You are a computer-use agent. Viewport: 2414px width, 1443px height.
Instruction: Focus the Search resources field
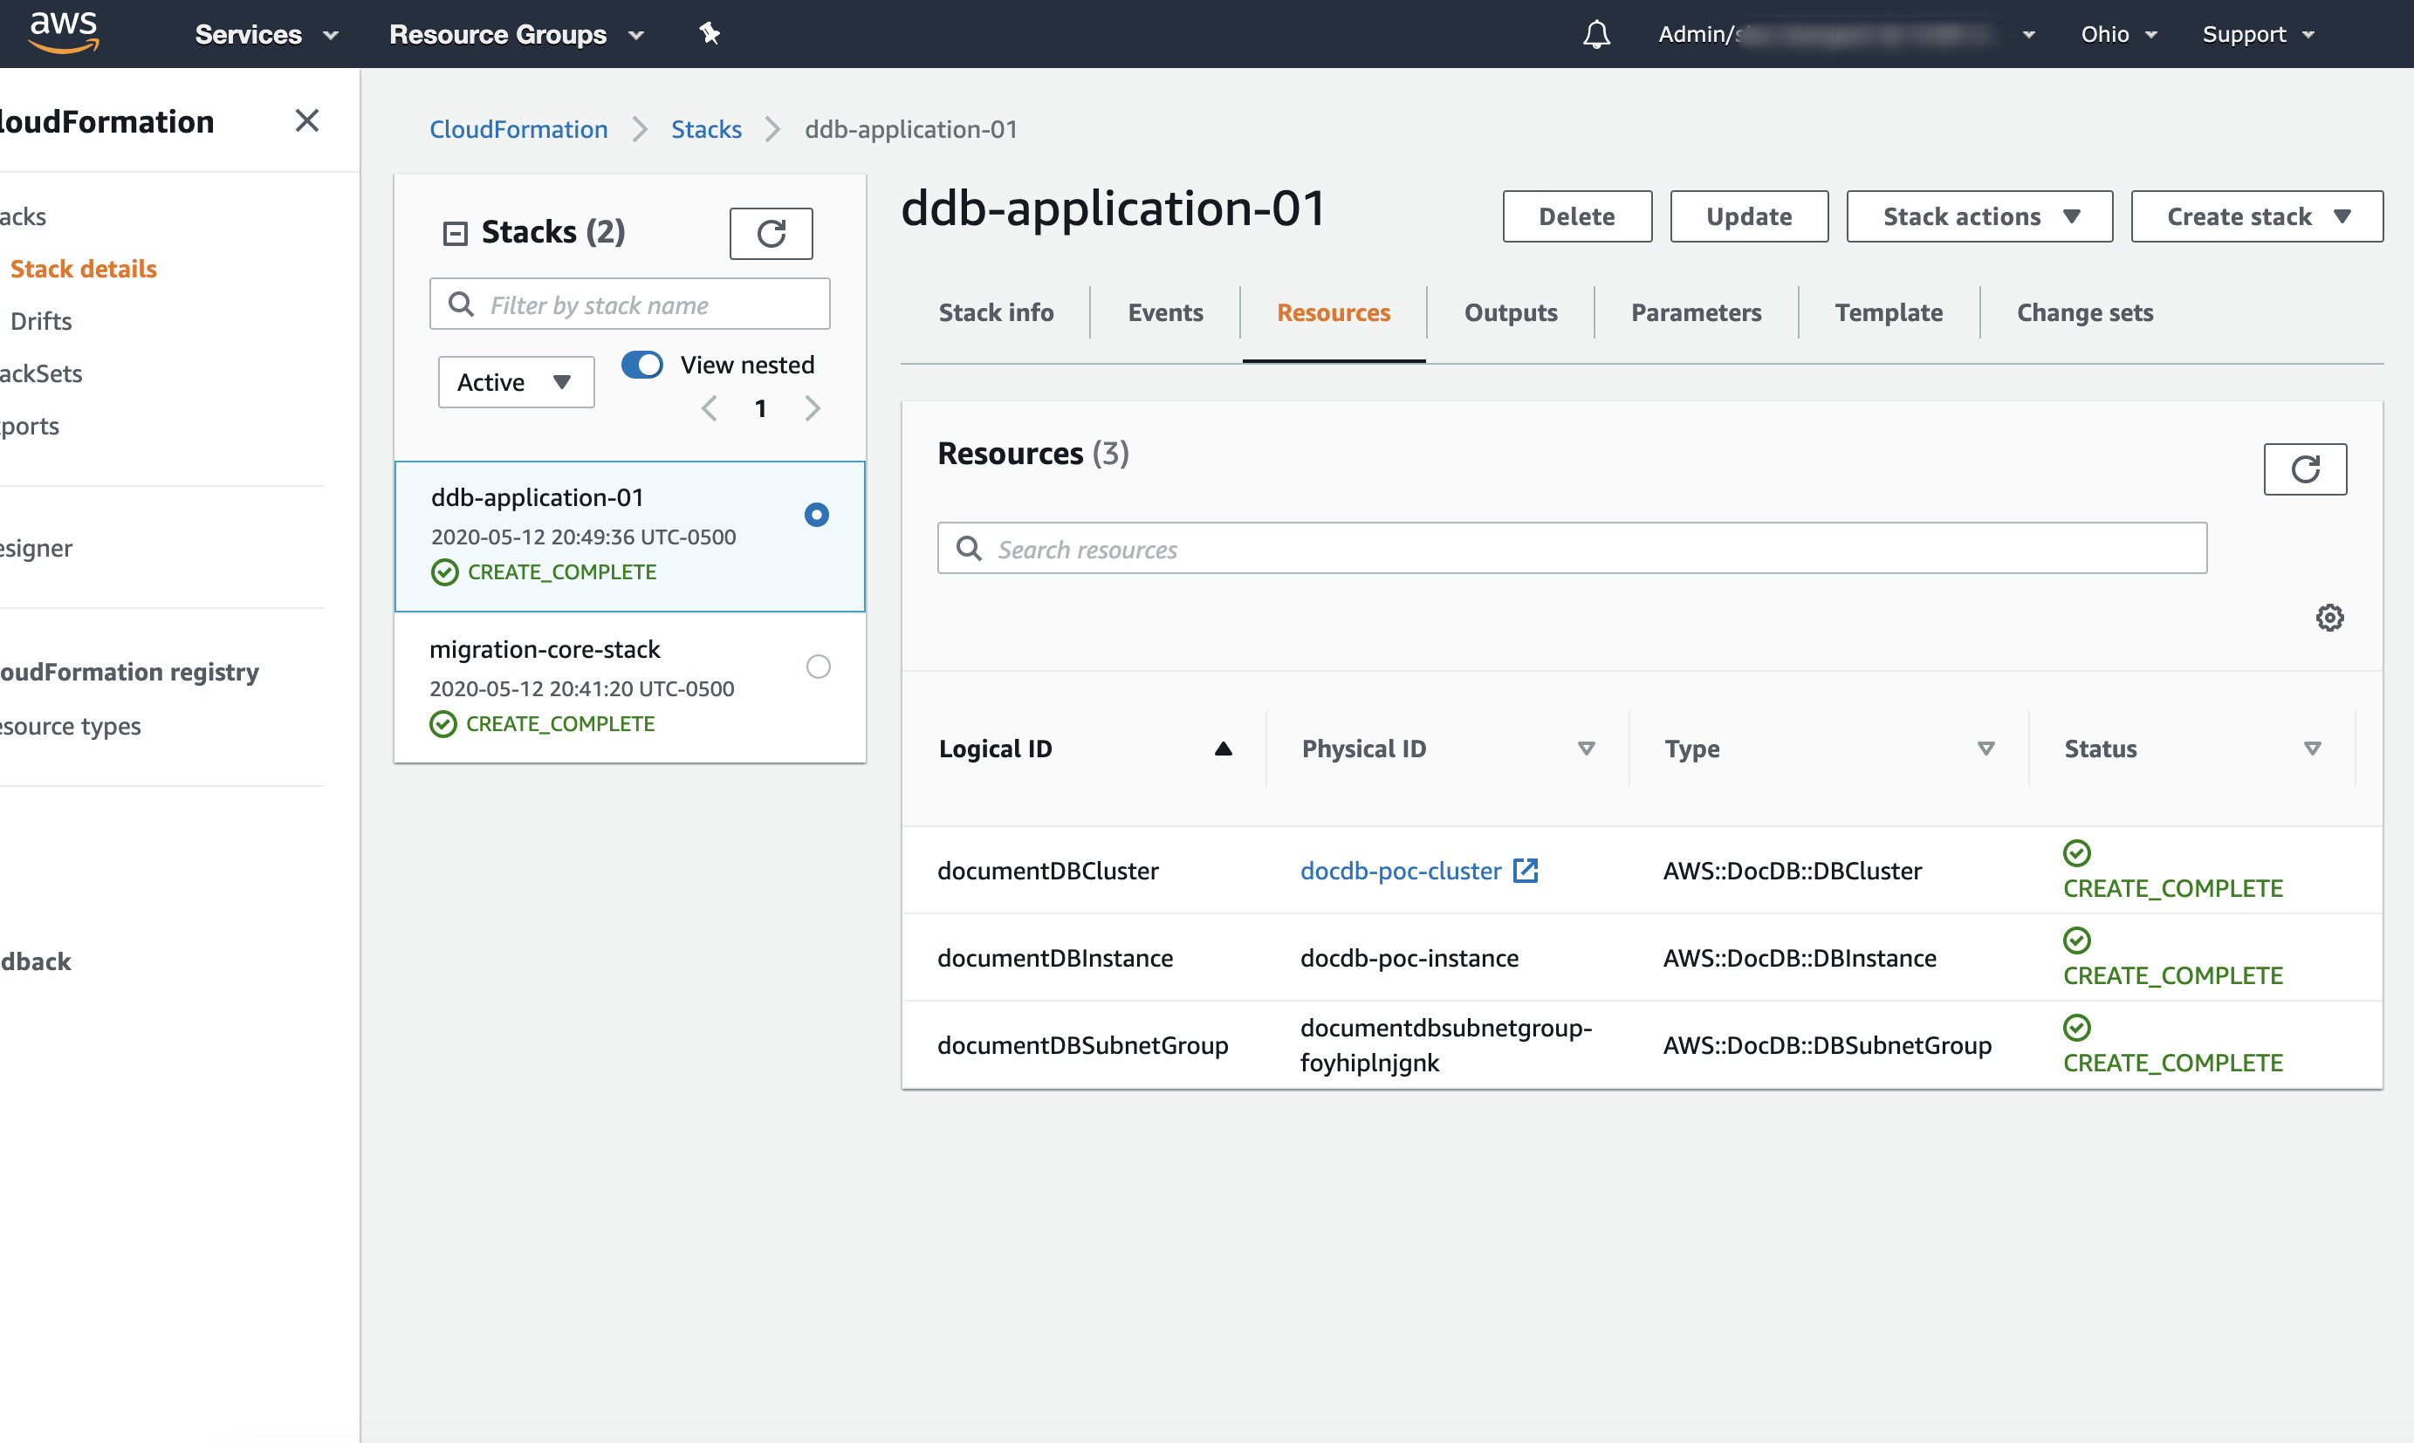[1572, 549]
